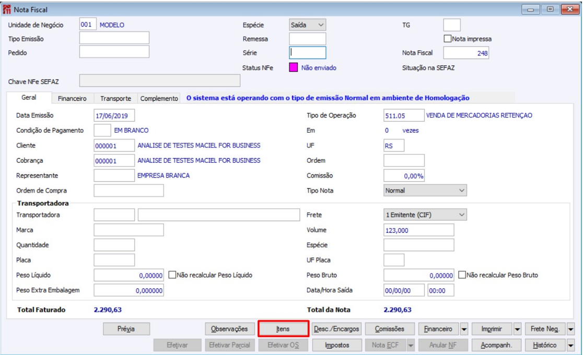Check Não recalcular Peso Bruto

point(462,275)
